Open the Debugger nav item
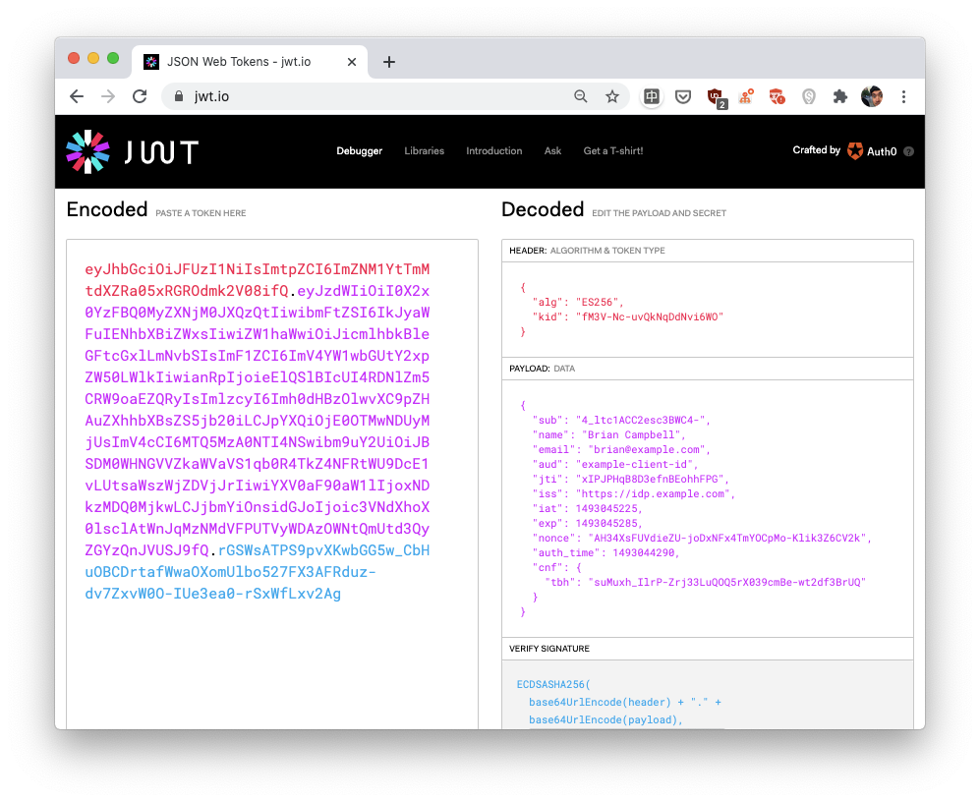The image size is (980, 802). [x=359, y=151]
